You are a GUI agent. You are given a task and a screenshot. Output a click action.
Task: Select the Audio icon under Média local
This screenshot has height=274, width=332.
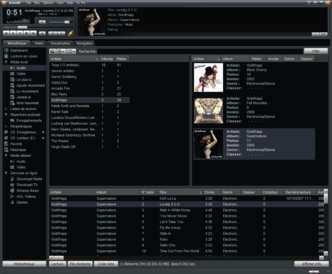pyautogui.click(x=12, y=68)
